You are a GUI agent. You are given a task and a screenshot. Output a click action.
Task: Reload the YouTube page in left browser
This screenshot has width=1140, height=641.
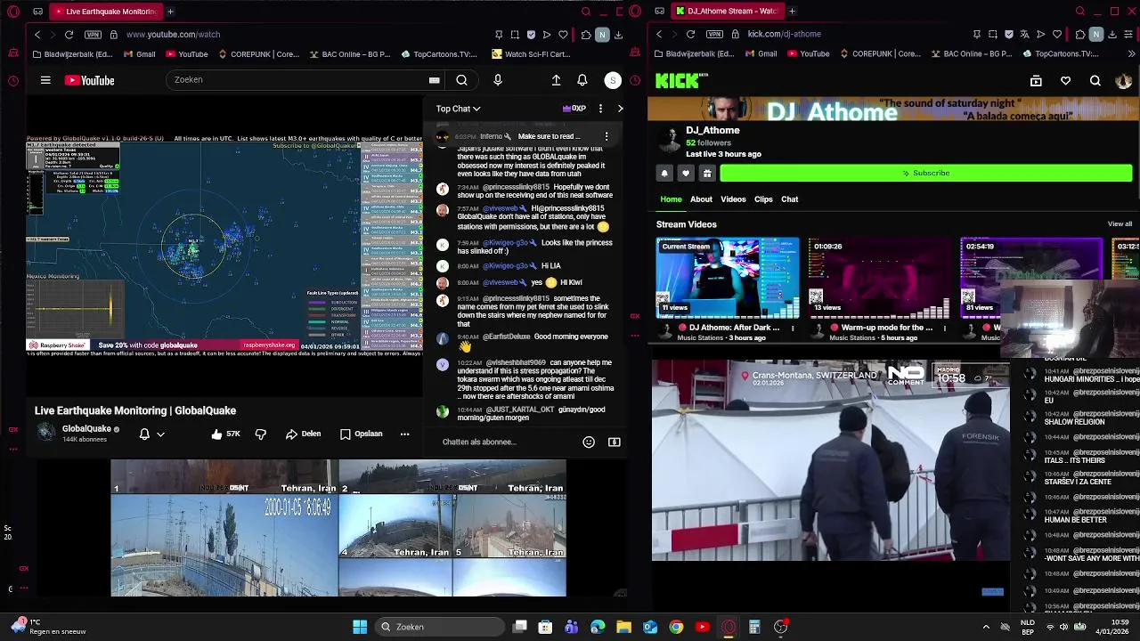[x=69, y=34]
